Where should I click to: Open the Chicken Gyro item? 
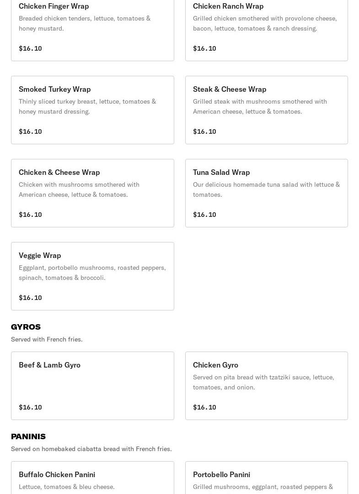267,386
